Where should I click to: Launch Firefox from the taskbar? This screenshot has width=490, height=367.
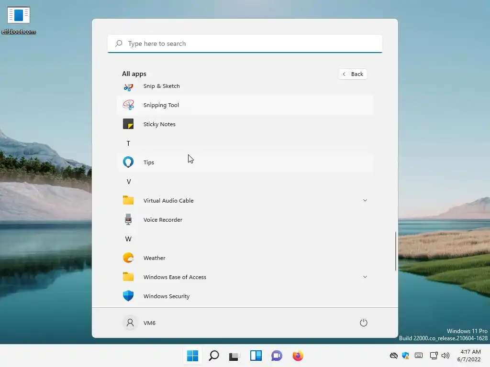[298, 356]
